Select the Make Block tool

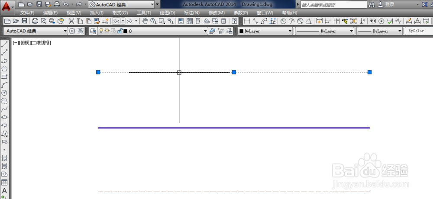(4, 142)
